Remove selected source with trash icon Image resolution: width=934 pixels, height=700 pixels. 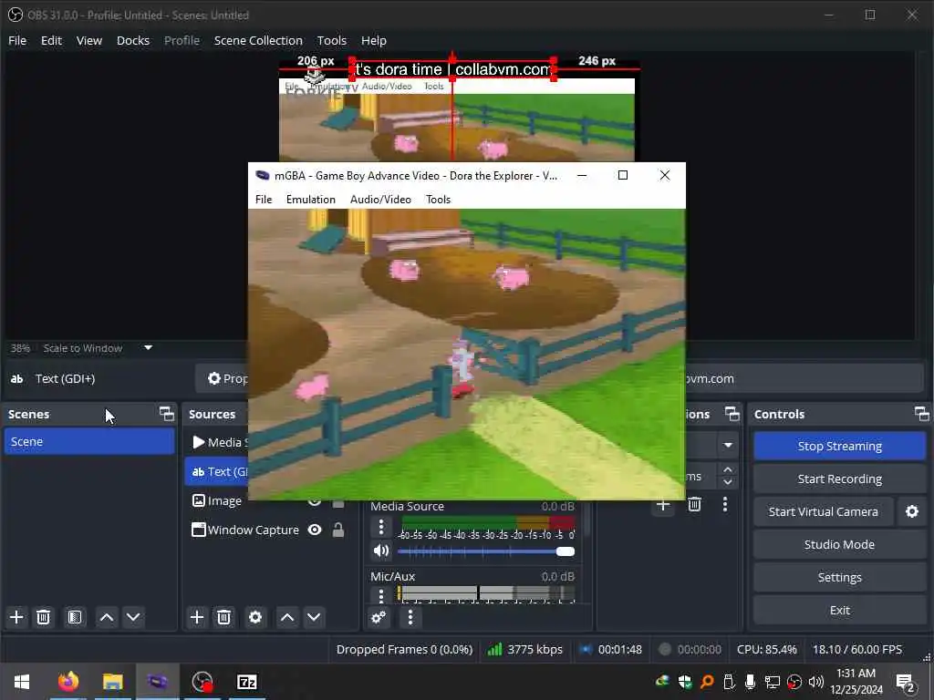(224, 617)
